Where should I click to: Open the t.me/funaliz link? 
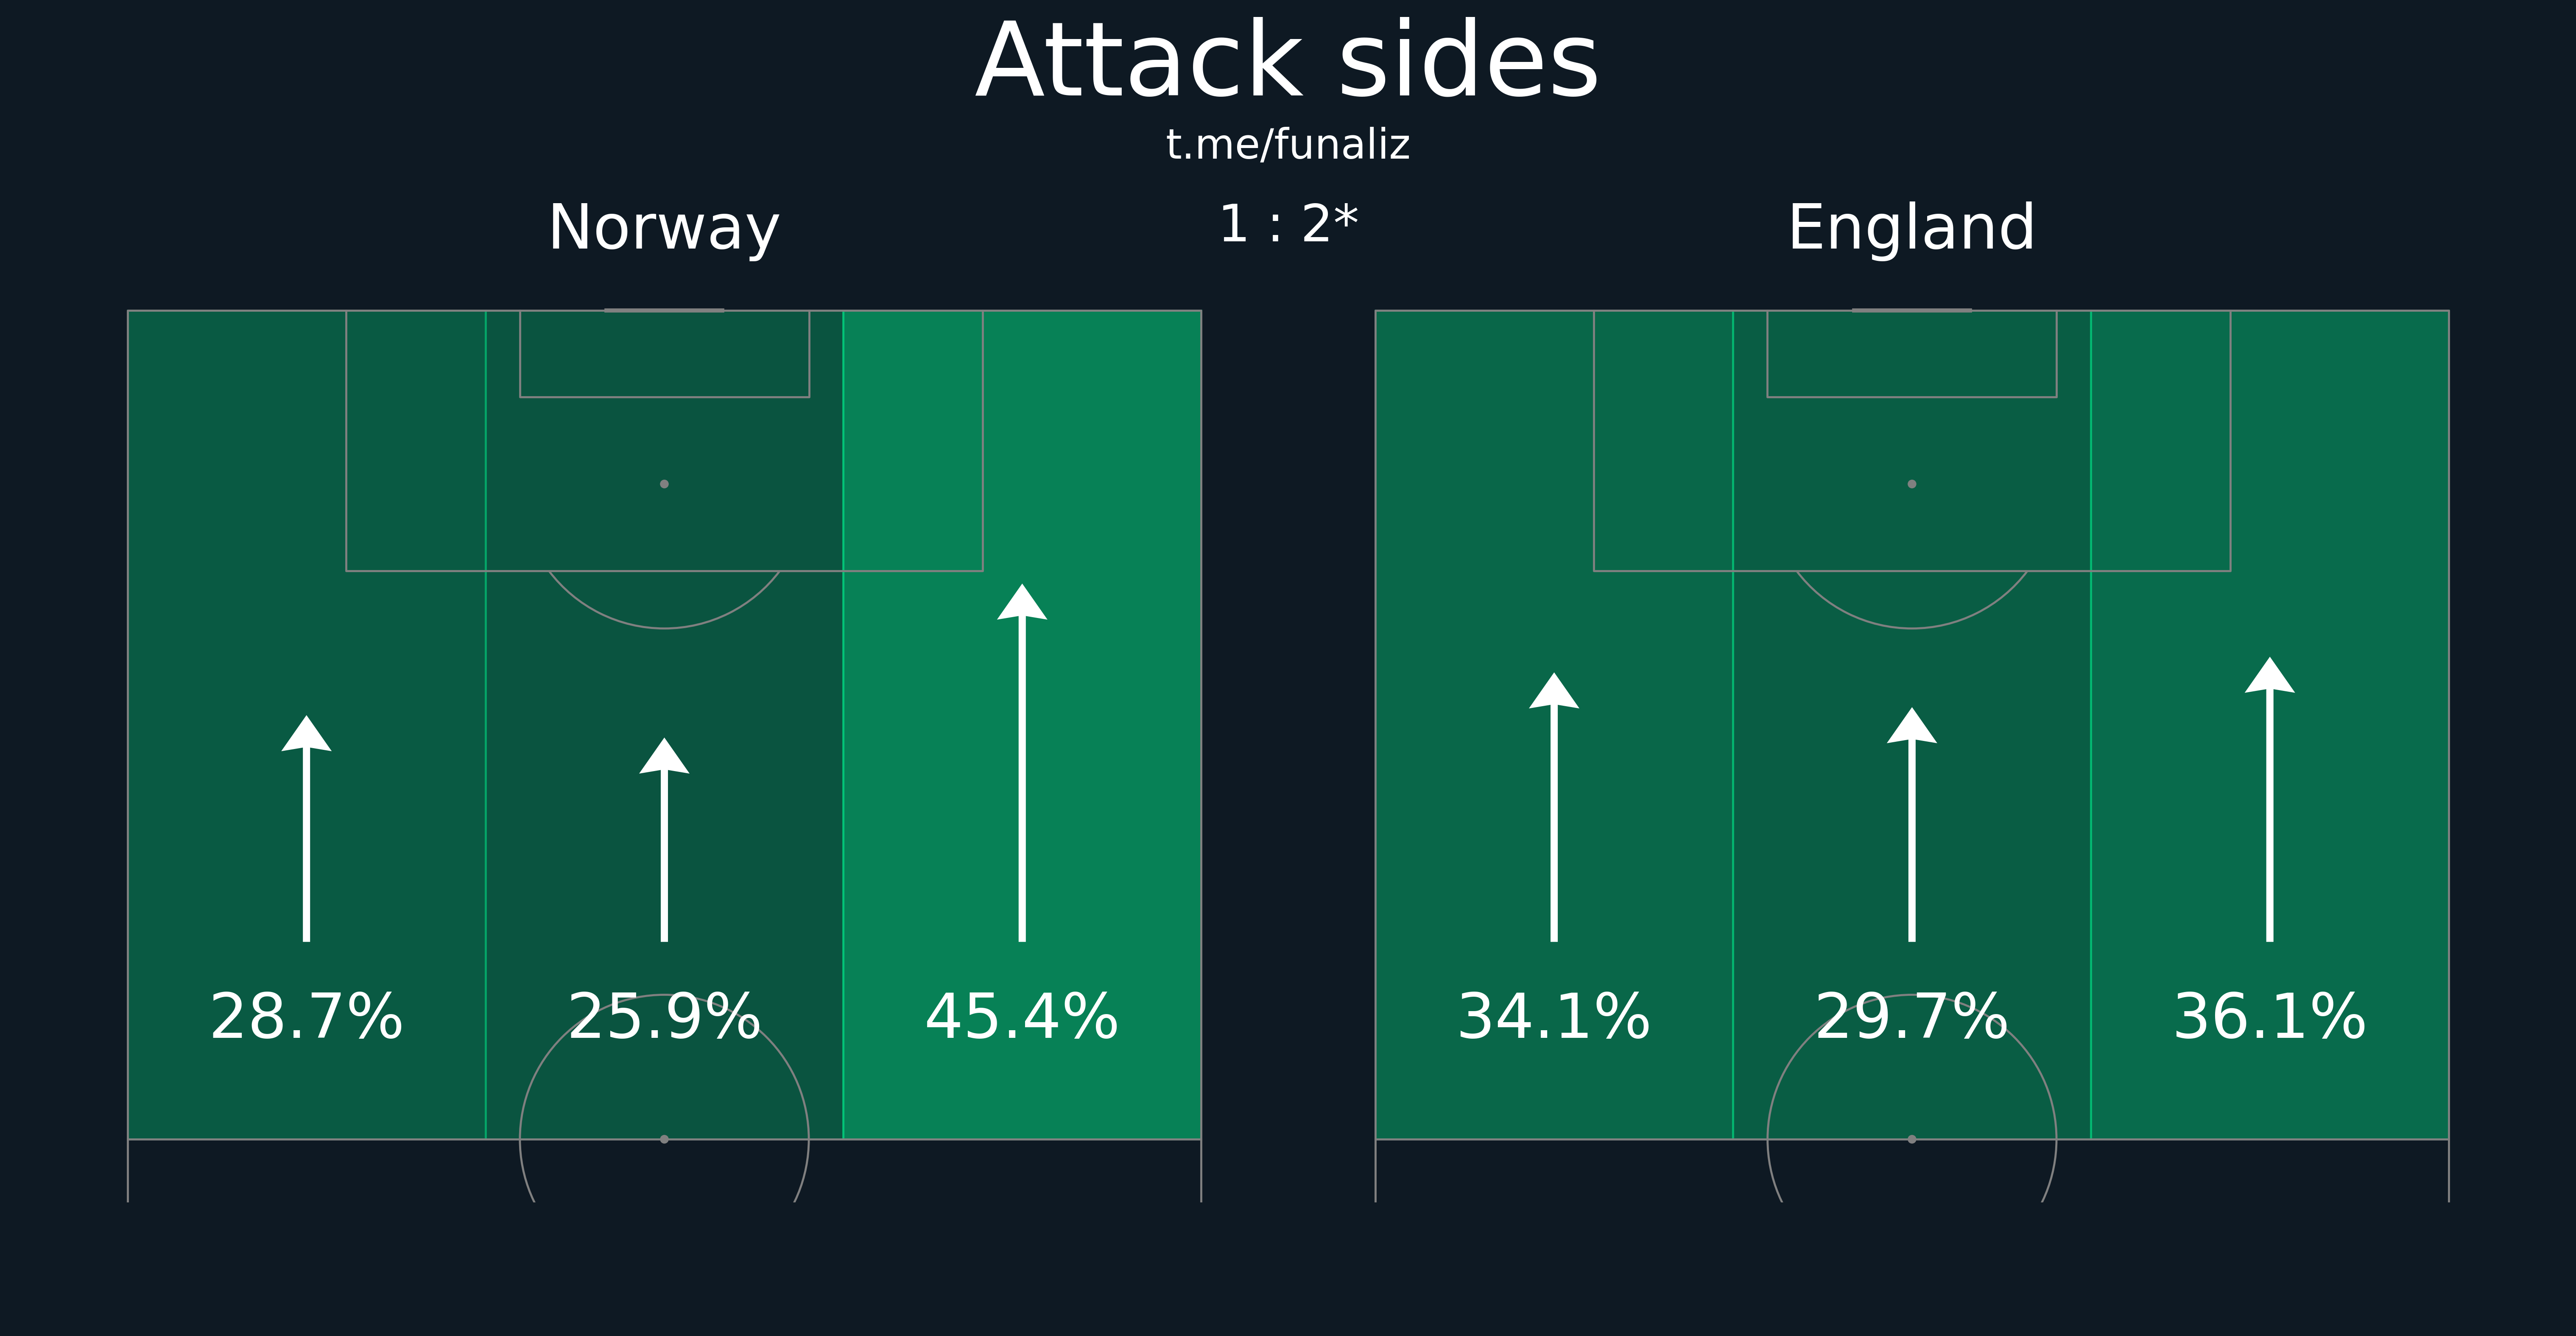pos(1288,145)
